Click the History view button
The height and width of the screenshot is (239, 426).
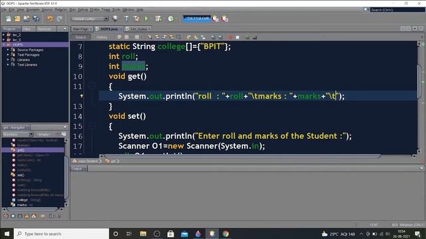tap(102, 37)
